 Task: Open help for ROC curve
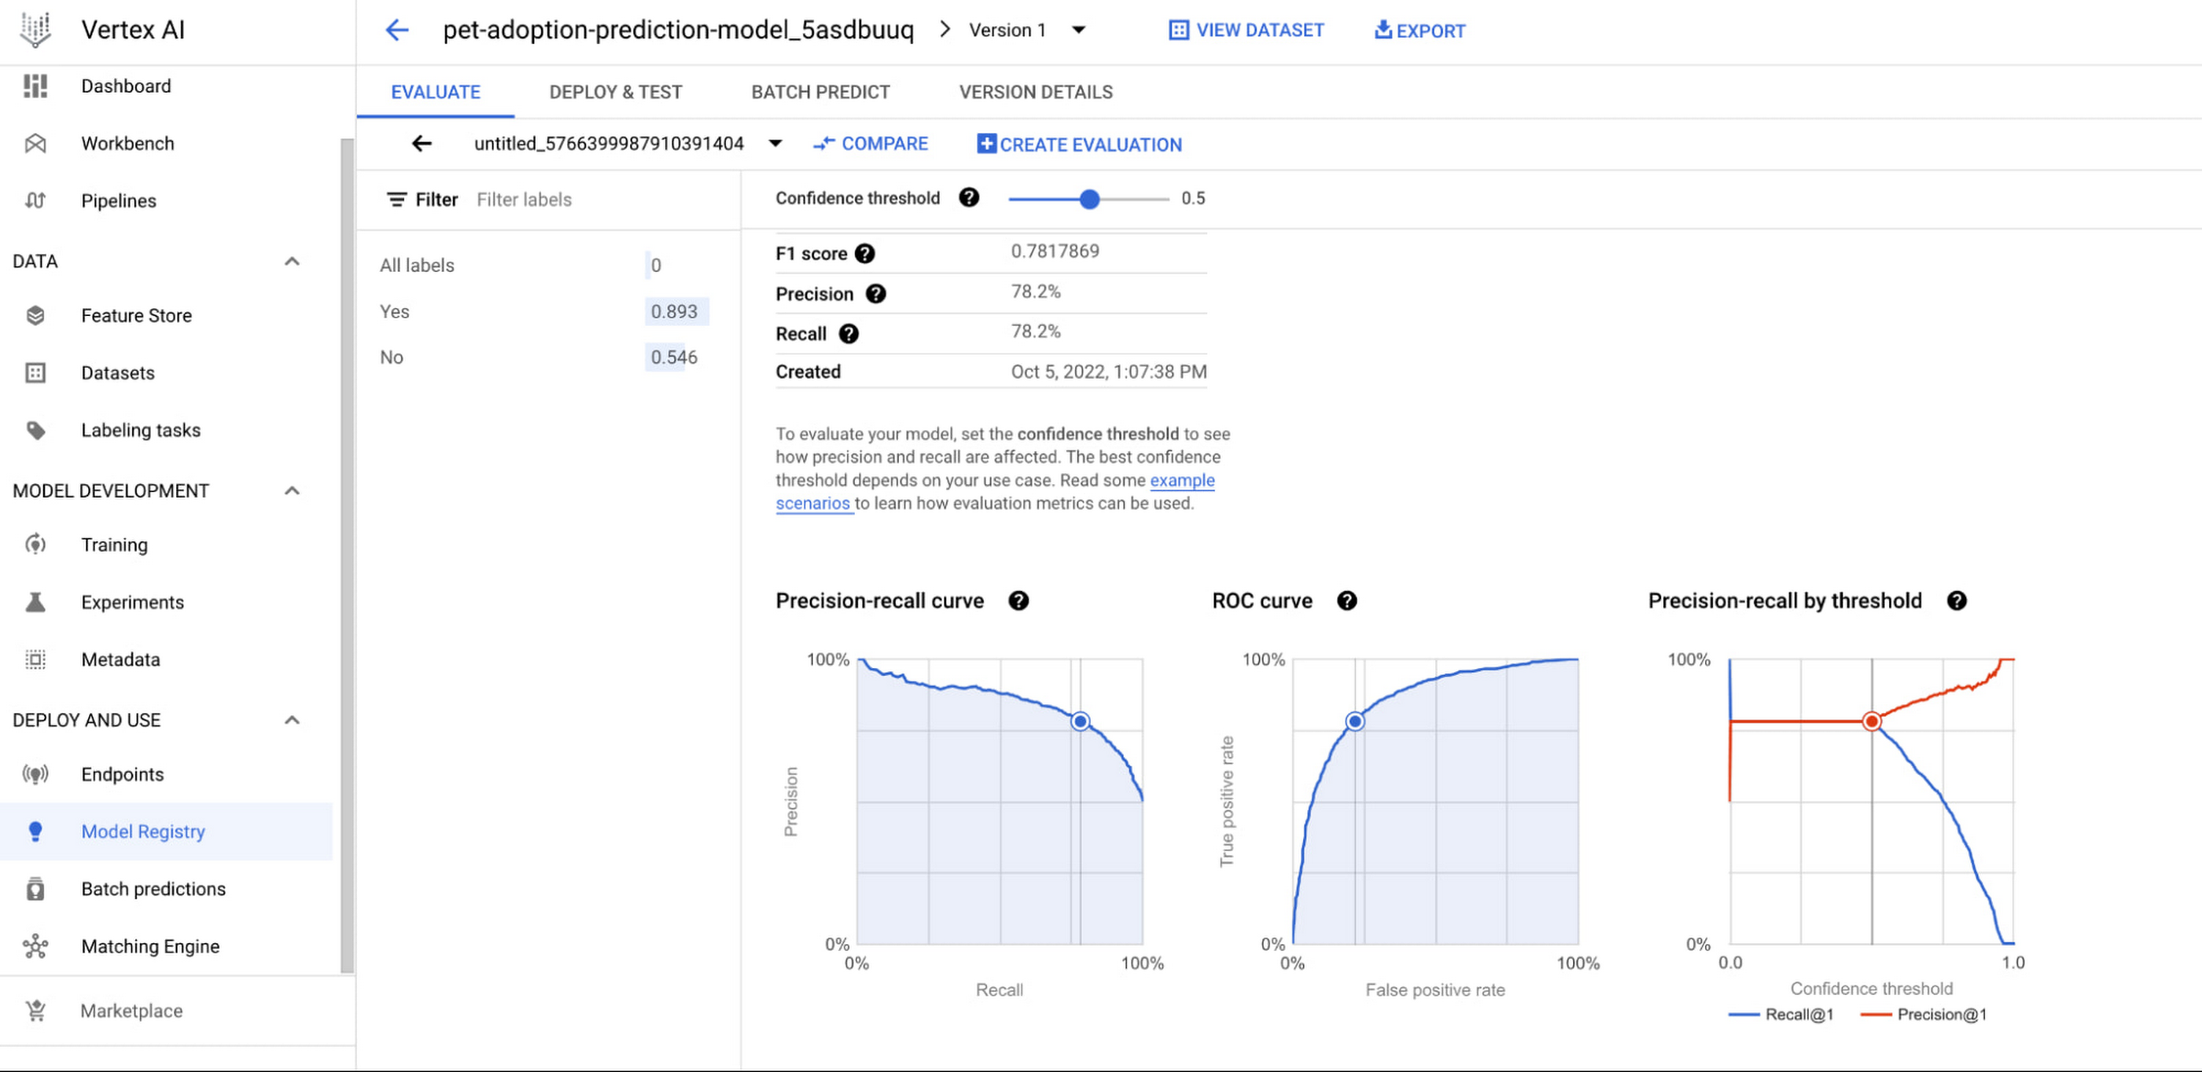[1347, 601]
